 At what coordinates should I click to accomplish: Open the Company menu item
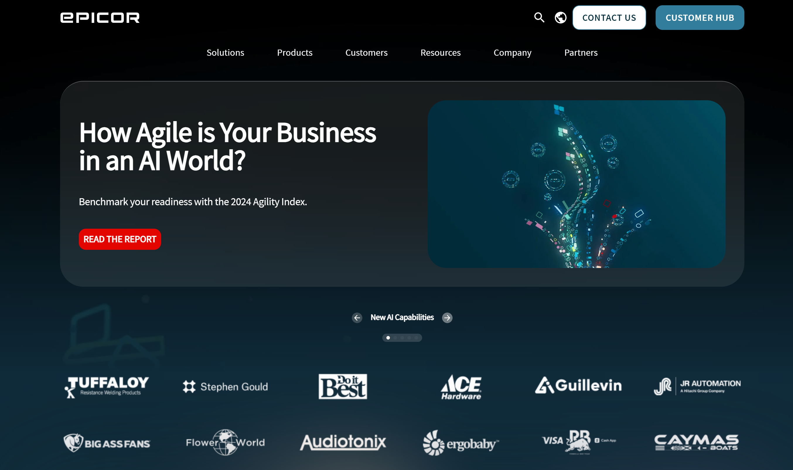click(x=512, y=52)
